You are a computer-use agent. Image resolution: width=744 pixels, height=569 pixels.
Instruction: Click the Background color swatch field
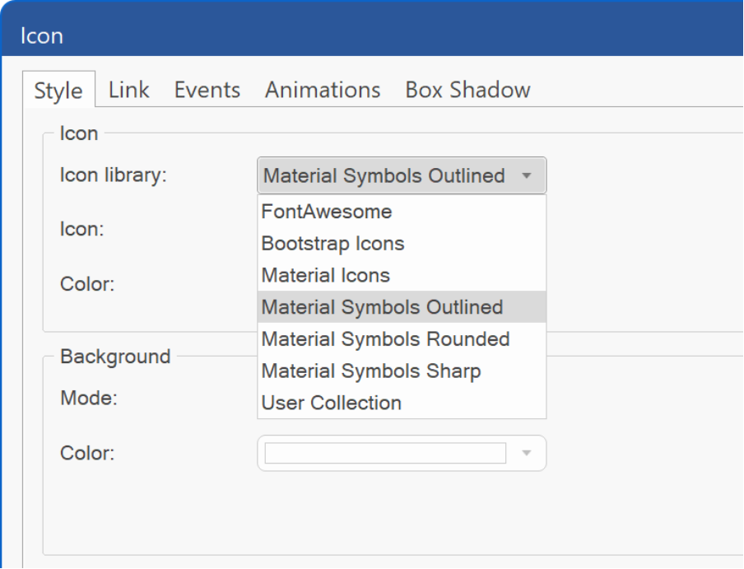[x=385, y=453]
